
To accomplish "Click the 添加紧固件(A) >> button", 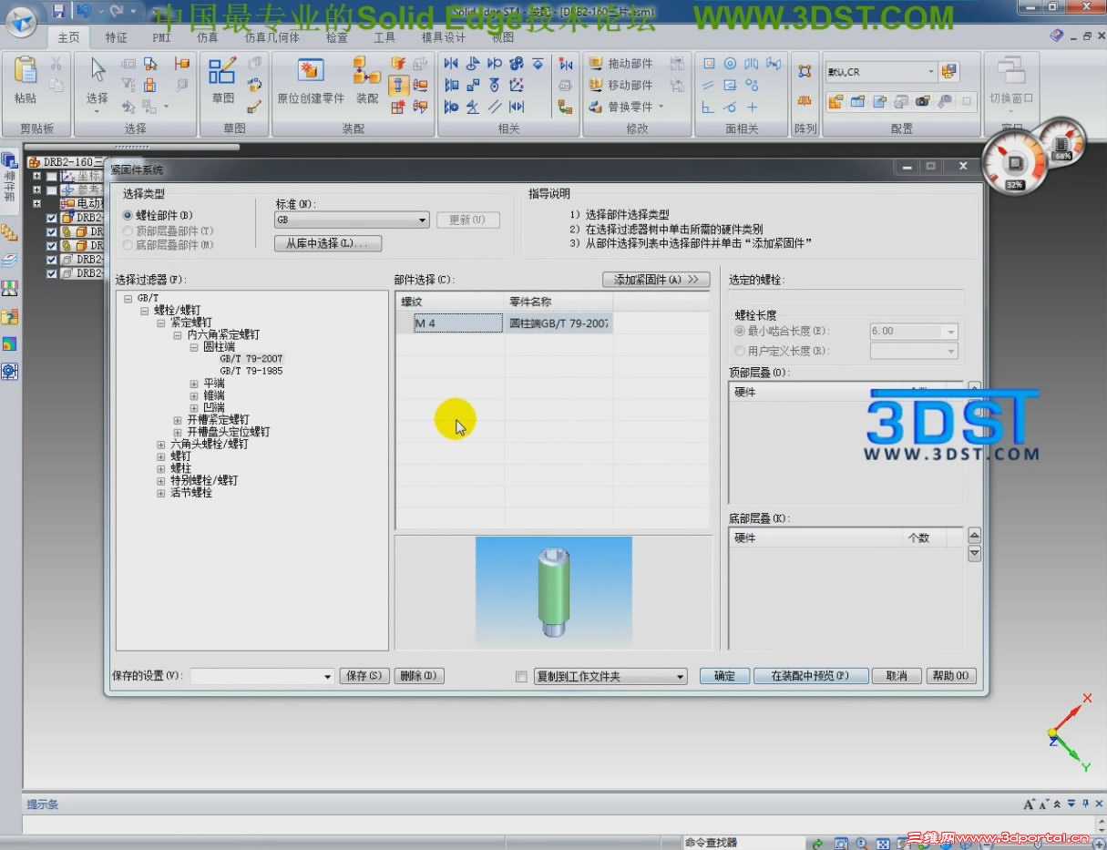I will coord(656,280).
